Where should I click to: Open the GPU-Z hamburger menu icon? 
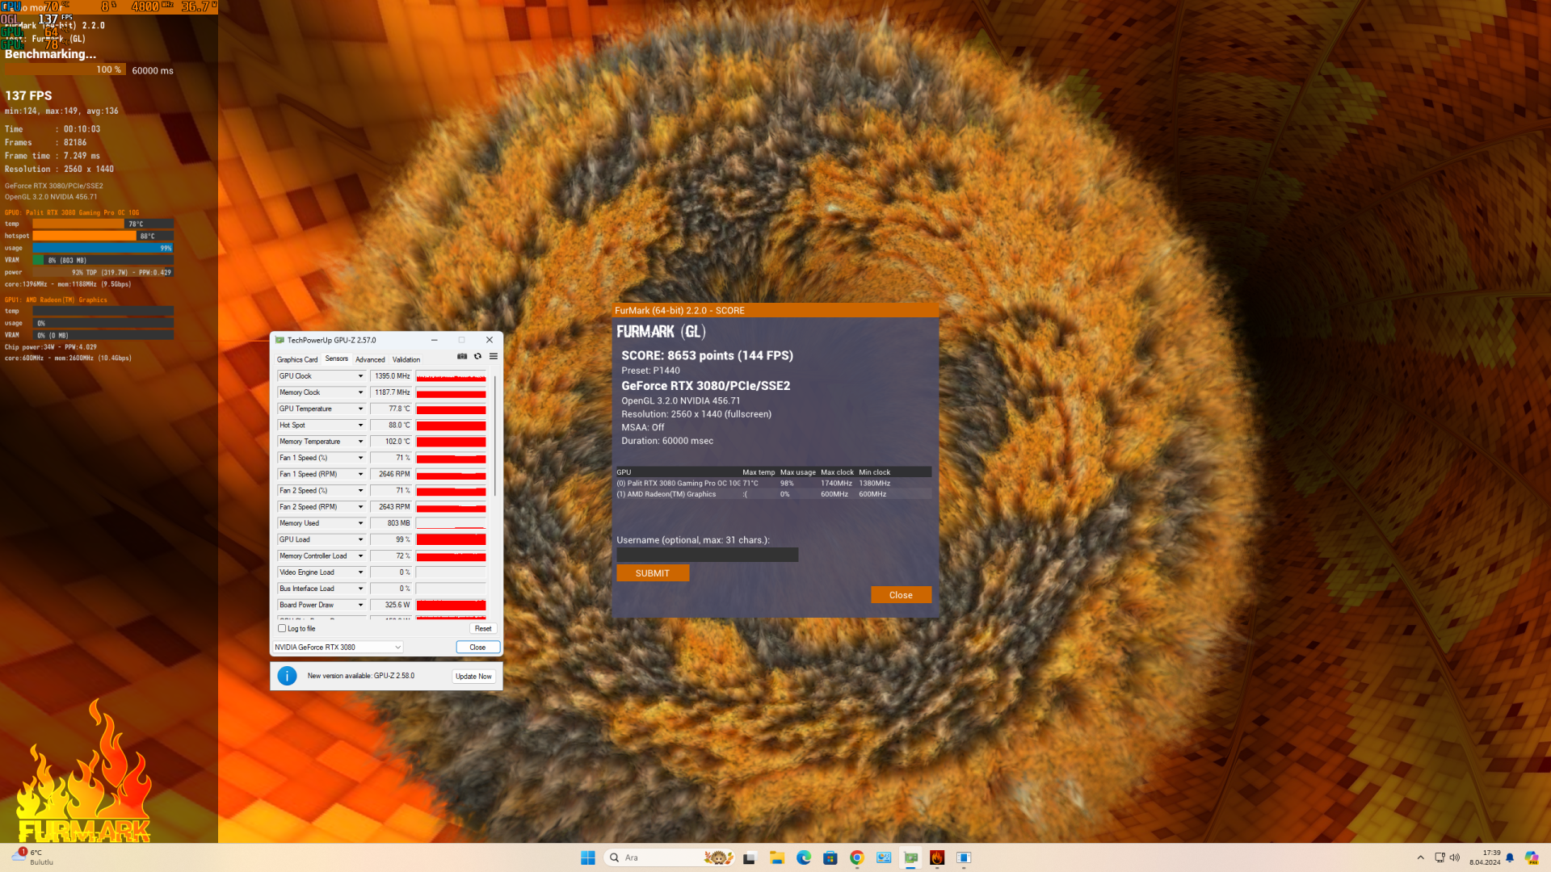(x=494, y=356)
